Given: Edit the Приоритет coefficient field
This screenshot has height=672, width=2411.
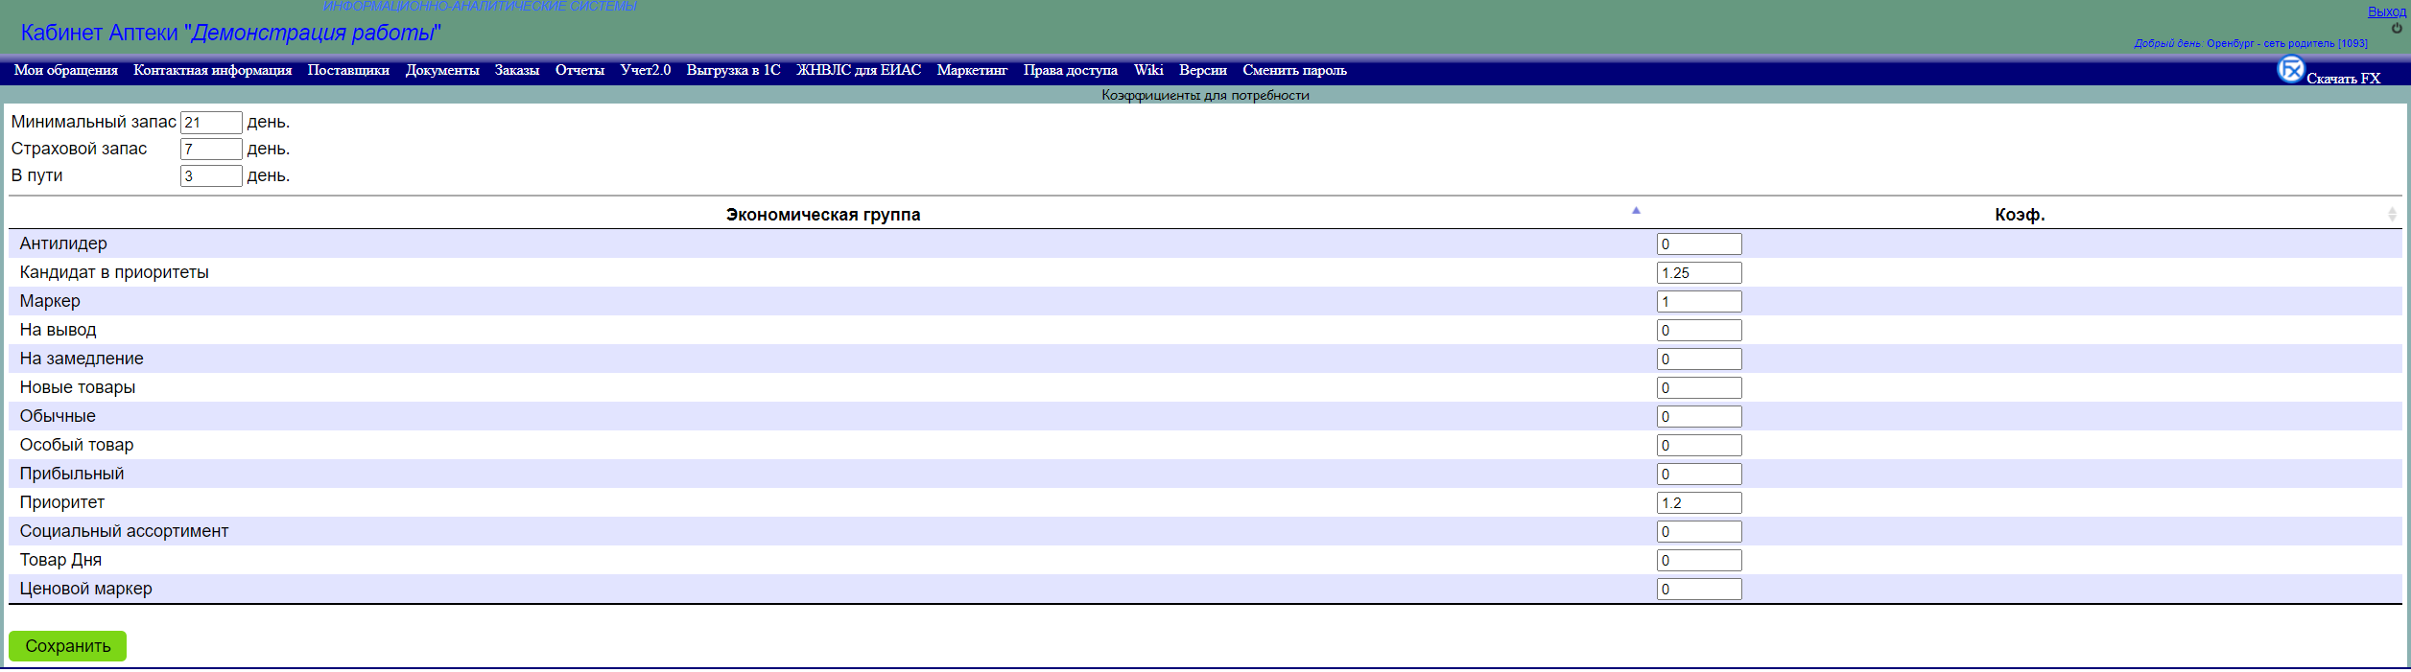Looking at the screenshot, I should click(x=1698, y=503).
